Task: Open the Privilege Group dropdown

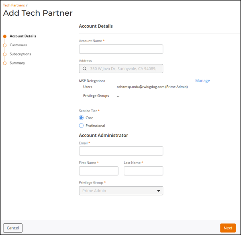Action: click(x=120, y=191)
